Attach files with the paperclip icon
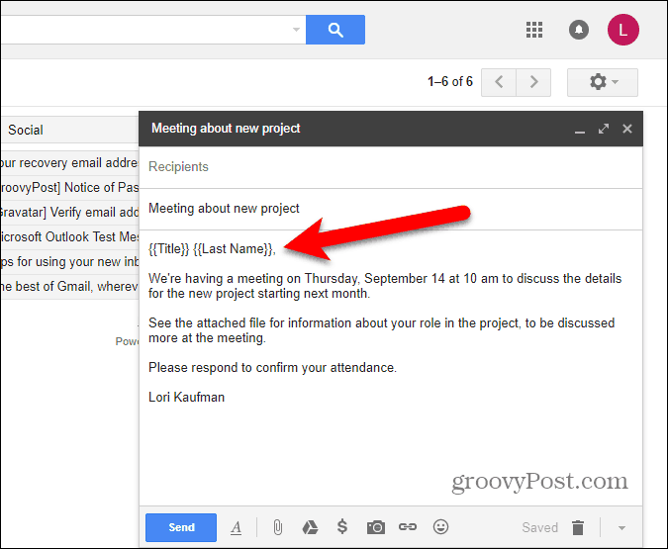 pos(277,527)
